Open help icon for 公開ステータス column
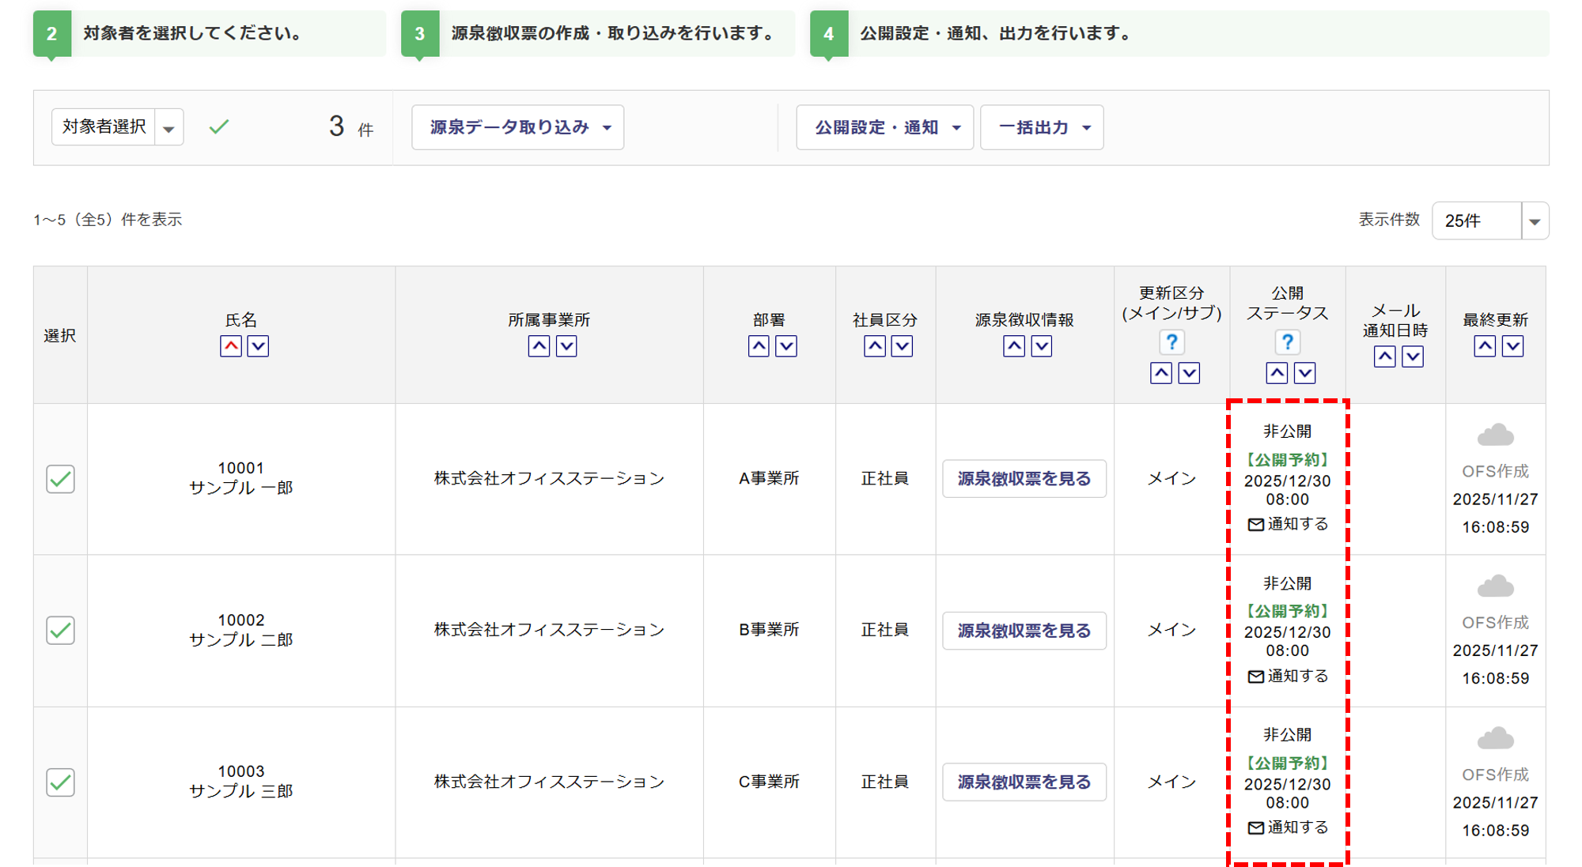1582x867 pixels. (x=1287, y=342)
